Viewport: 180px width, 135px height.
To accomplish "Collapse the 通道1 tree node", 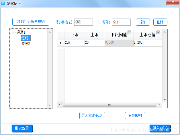I will coord(13,32).
